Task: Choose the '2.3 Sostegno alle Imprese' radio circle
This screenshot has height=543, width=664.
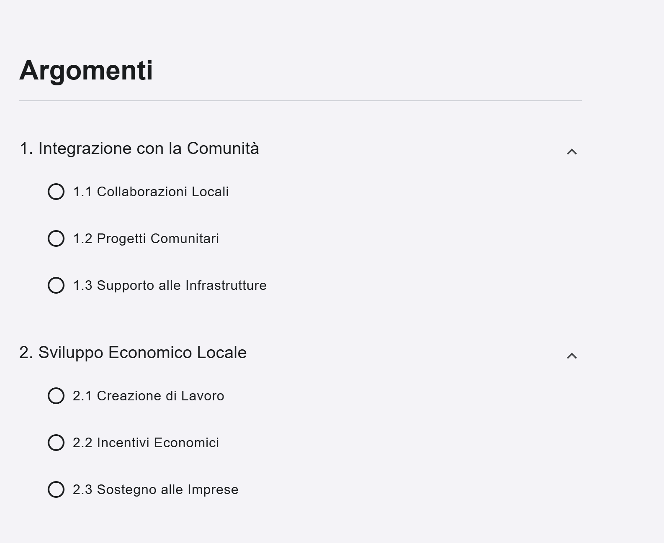Action: pos(56,489)
